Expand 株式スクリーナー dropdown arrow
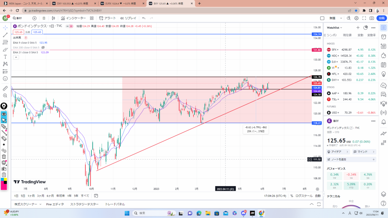The image size is (388, 218). tap(40, 204)
